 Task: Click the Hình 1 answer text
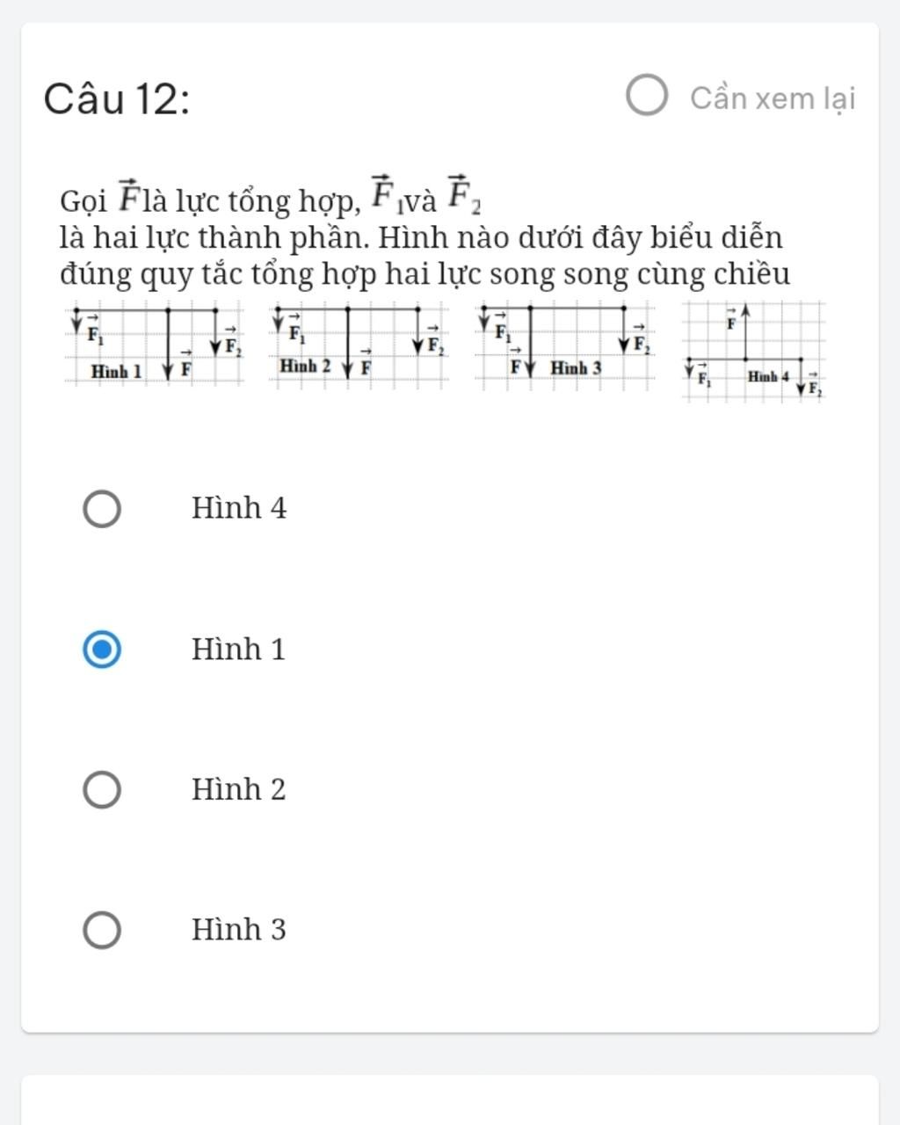click(x=239, y=649)
